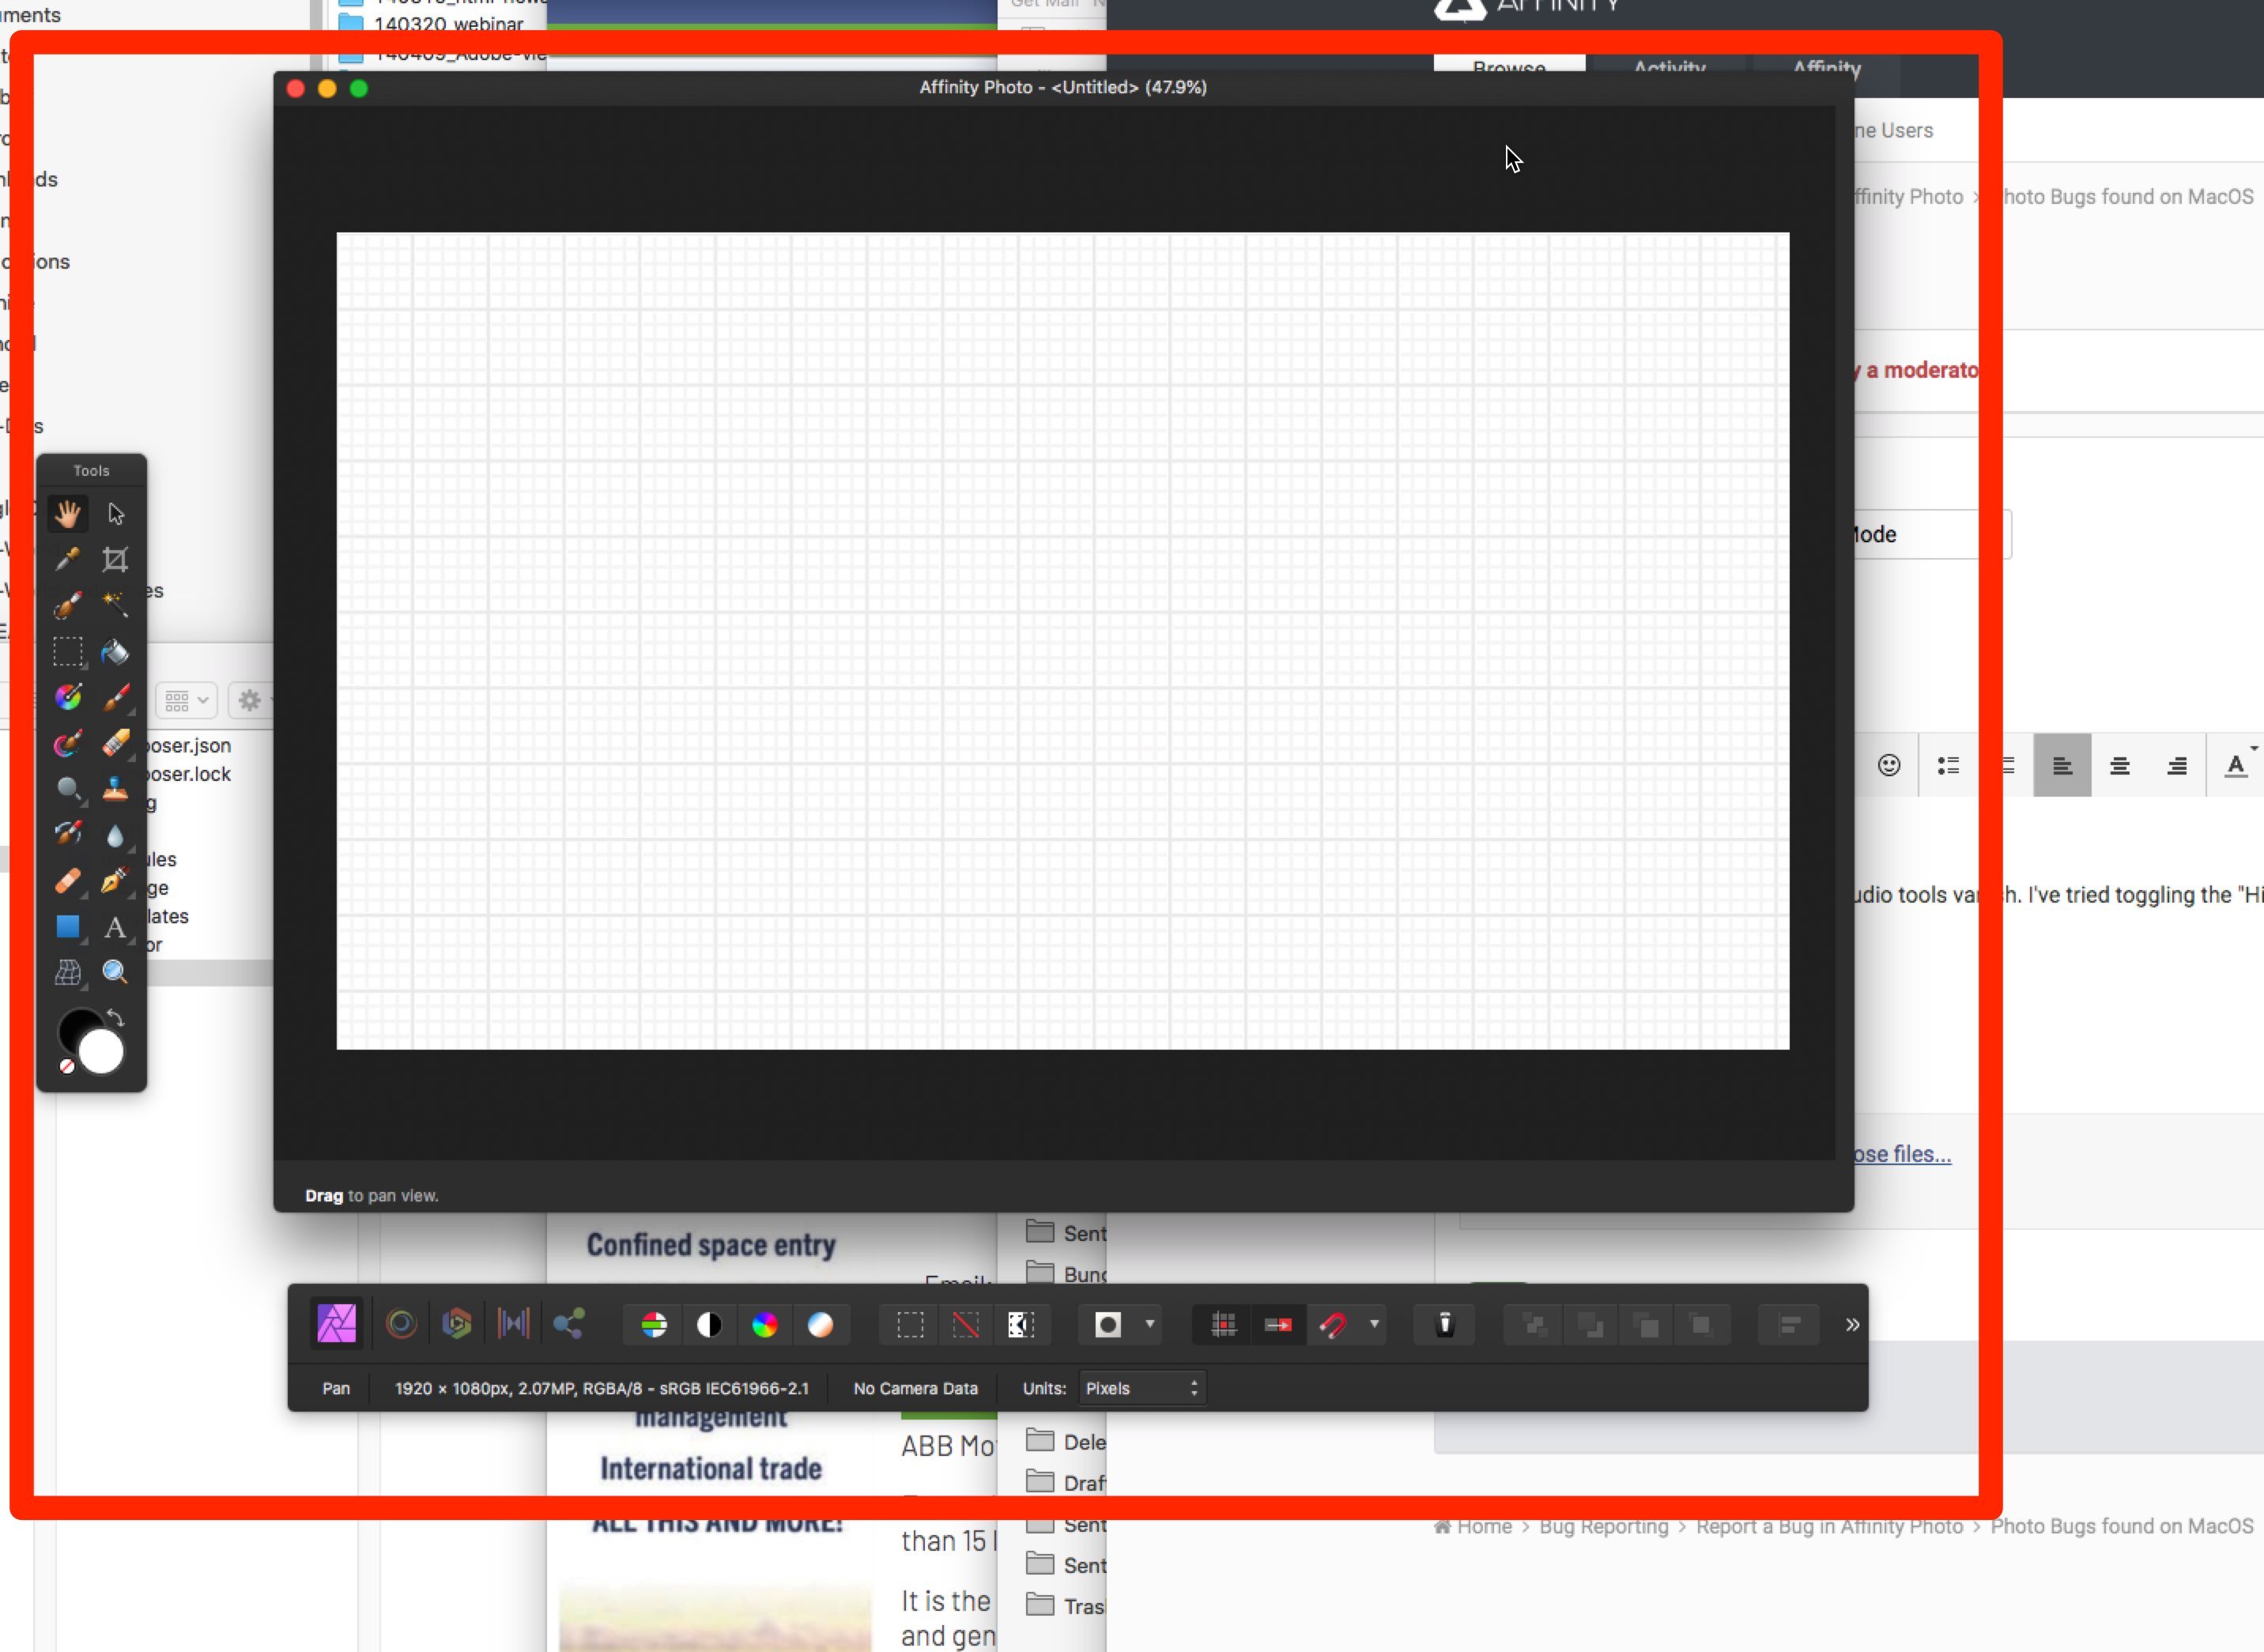2264x1652 pixels.
Task: Open the Quick Mask options dropdown arrow
Action: coord(1150,1325)
